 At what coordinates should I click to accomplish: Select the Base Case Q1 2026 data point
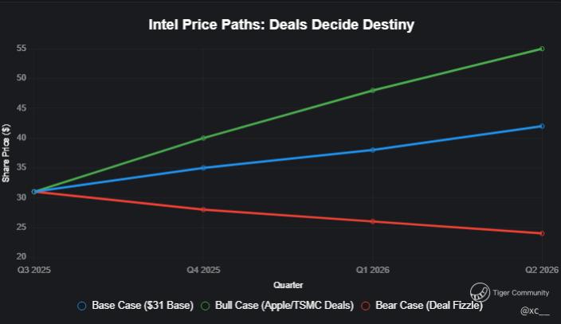point(372,150)
